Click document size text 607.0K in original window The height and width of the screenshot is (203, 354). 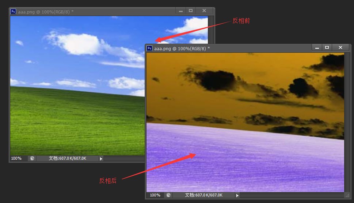tap(68, 158)
